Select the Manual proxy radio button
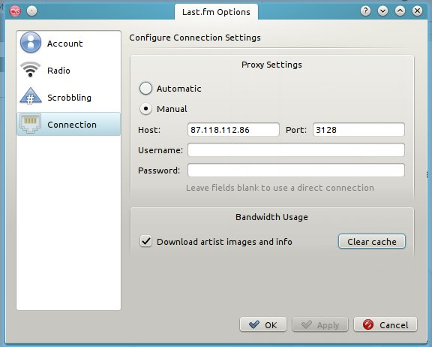Screen dimensions: 432x347 145,109
